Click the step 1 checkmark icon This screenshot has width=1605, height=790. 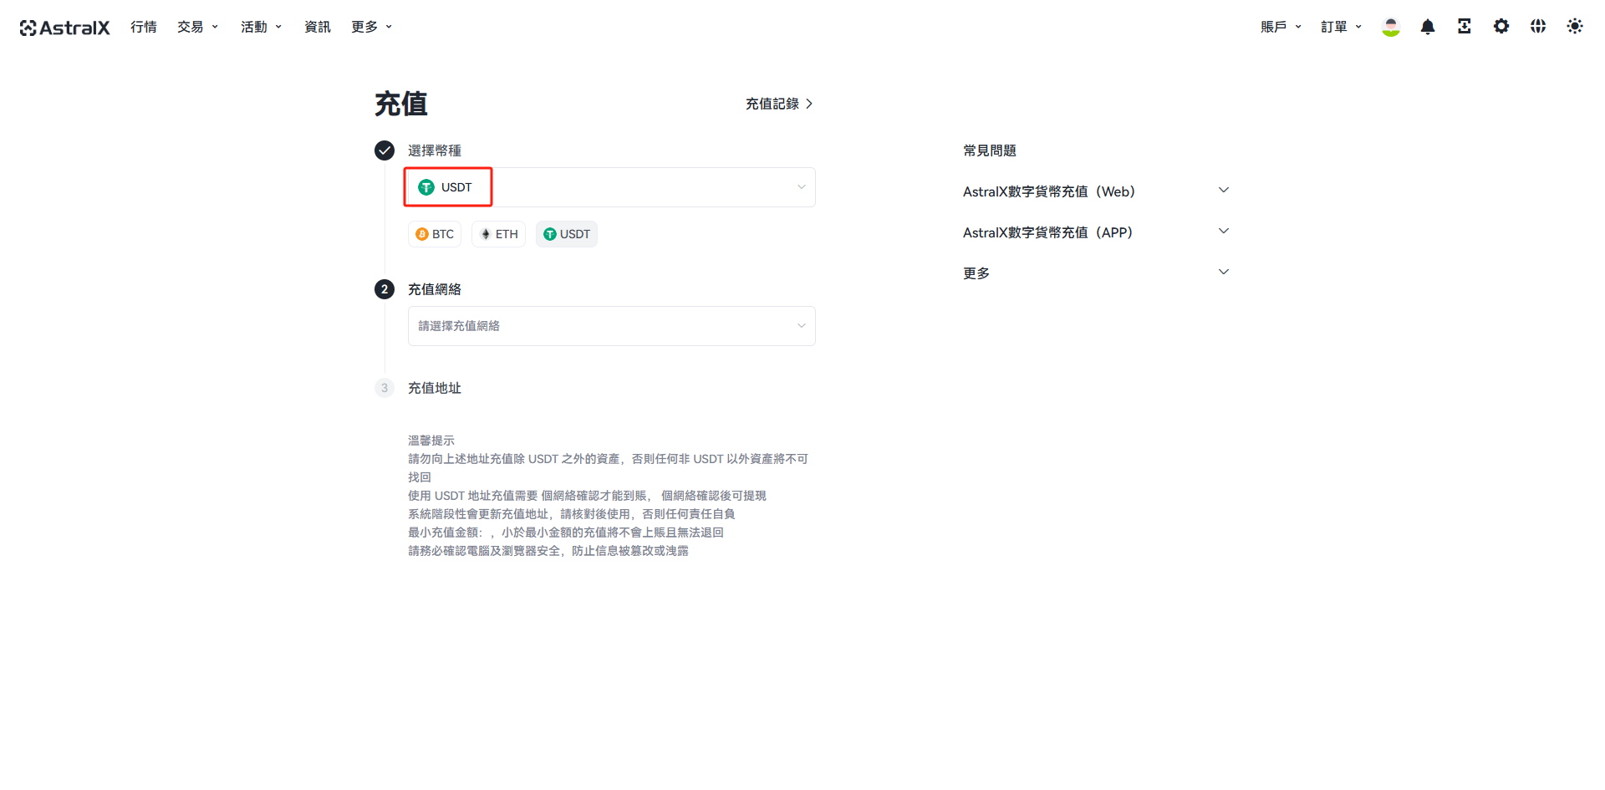(385, 150)
